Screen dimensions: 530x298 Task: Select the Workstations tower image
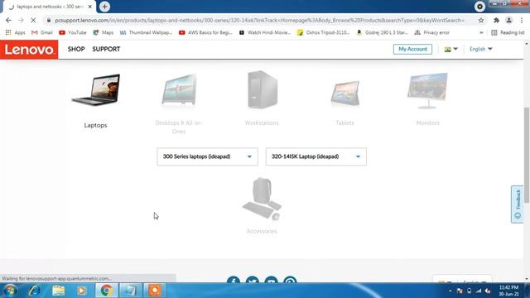pos(262,89)
